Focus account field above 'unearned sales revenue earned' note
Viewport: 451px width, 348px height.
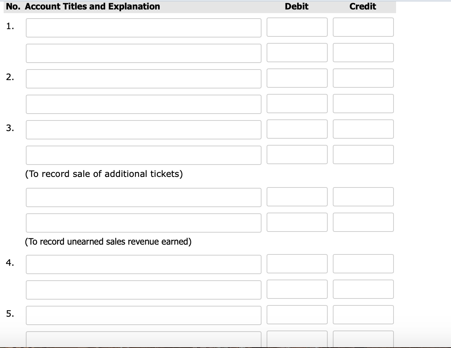pyautogui.click(x=144, y=223)
